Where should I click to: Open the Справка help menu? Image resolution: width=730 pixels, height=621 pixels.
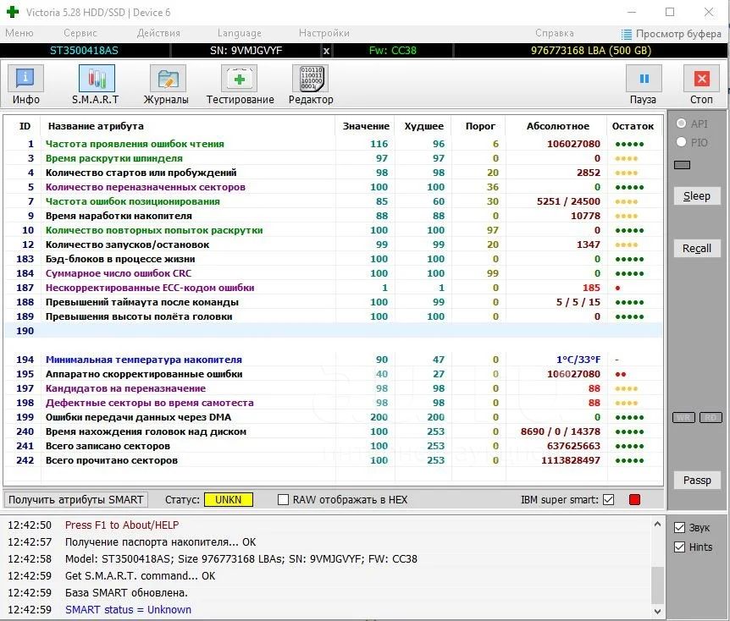pyautogui.click(x=555, y=33)
